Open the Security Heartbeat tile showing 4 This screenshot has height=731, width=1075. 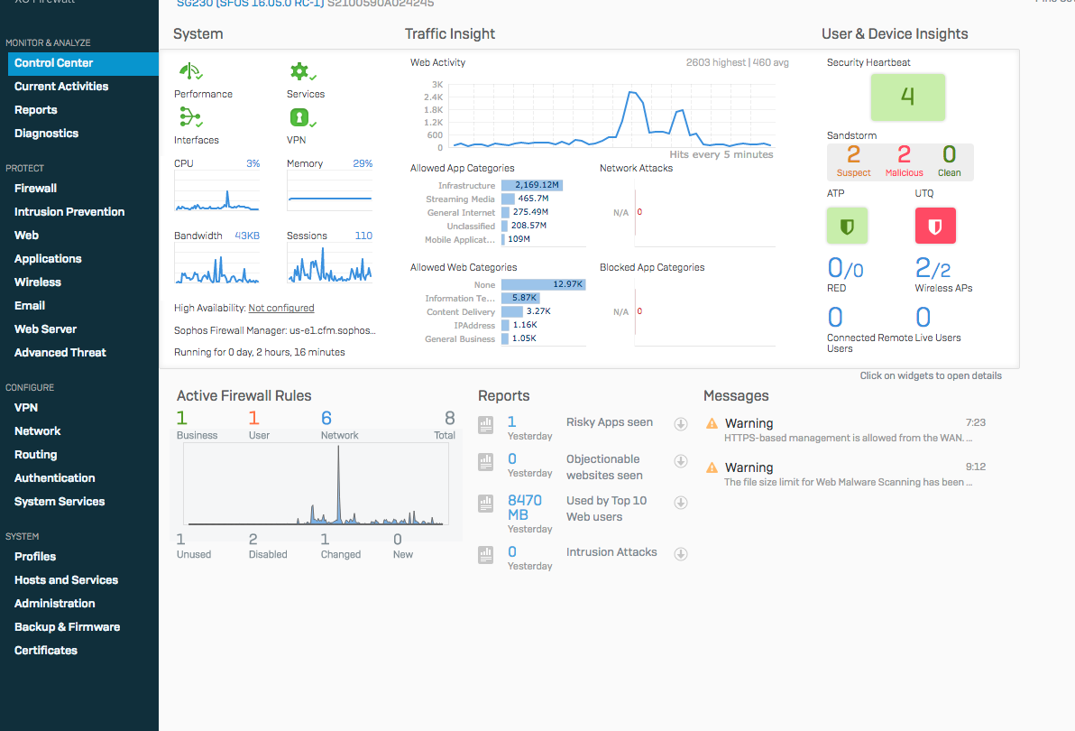907,97
